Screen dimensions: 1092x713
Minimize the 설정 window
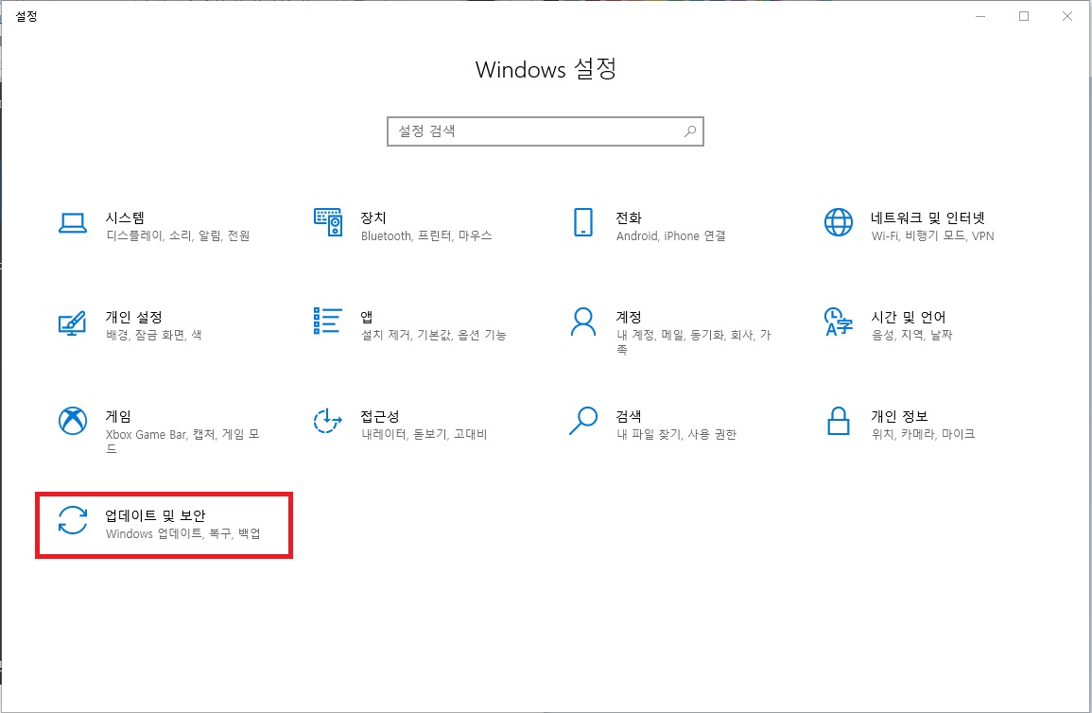click(980, 16)
